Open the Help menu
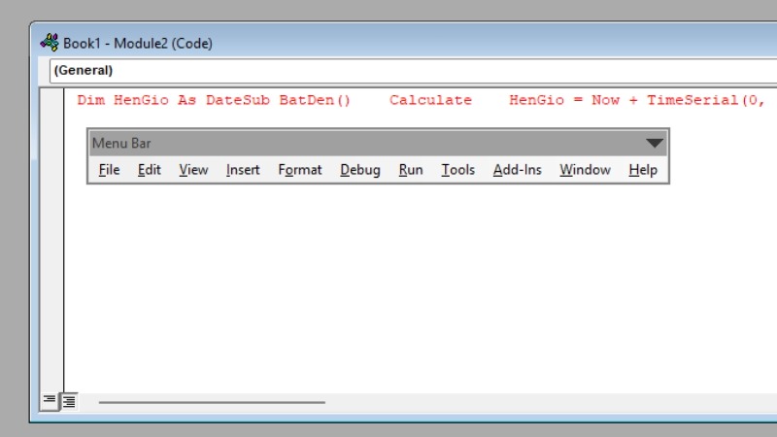 643,170
